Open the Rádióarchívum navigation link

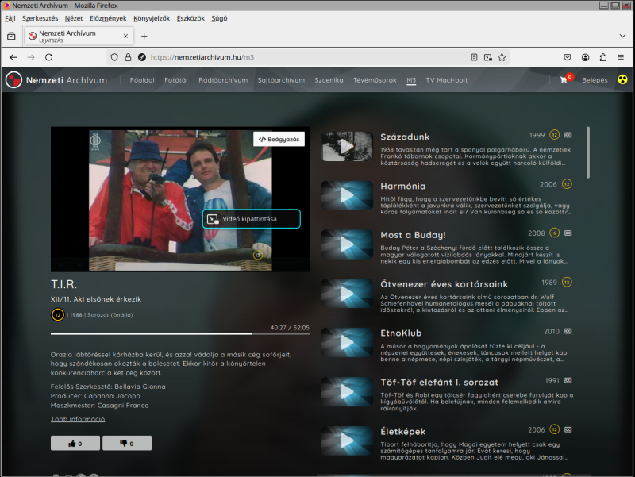click(223, 80)
